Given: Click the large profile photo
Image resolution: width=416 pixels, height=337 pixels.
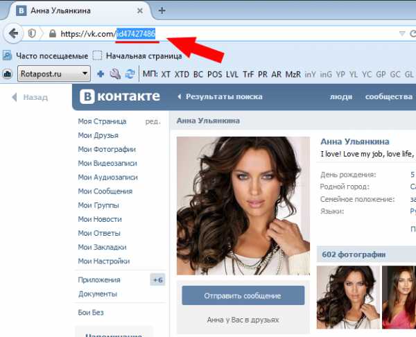Looking at the screenshot, I should [243, 206].
